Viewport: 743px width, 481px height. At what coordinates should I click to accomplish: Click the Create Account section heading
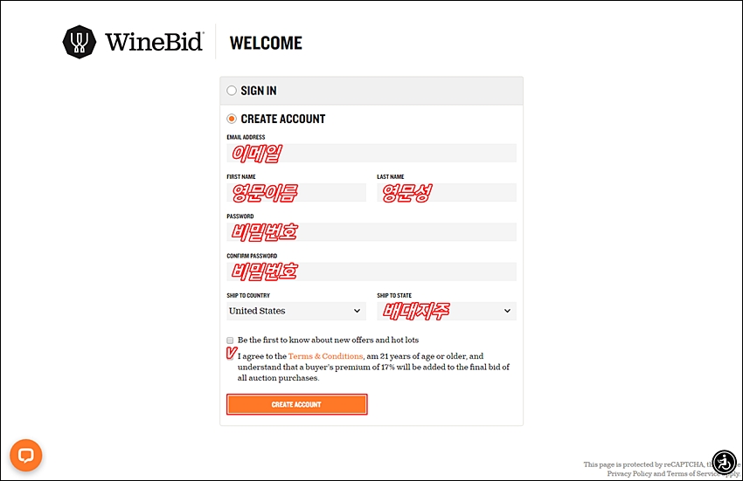coord(283,119)
